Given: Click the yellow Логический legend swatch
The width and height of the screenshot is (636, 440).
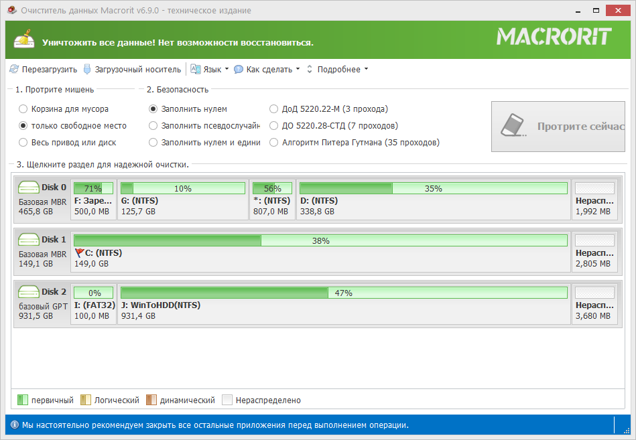Looking at the screenshot, I should [x=86, y=400].
